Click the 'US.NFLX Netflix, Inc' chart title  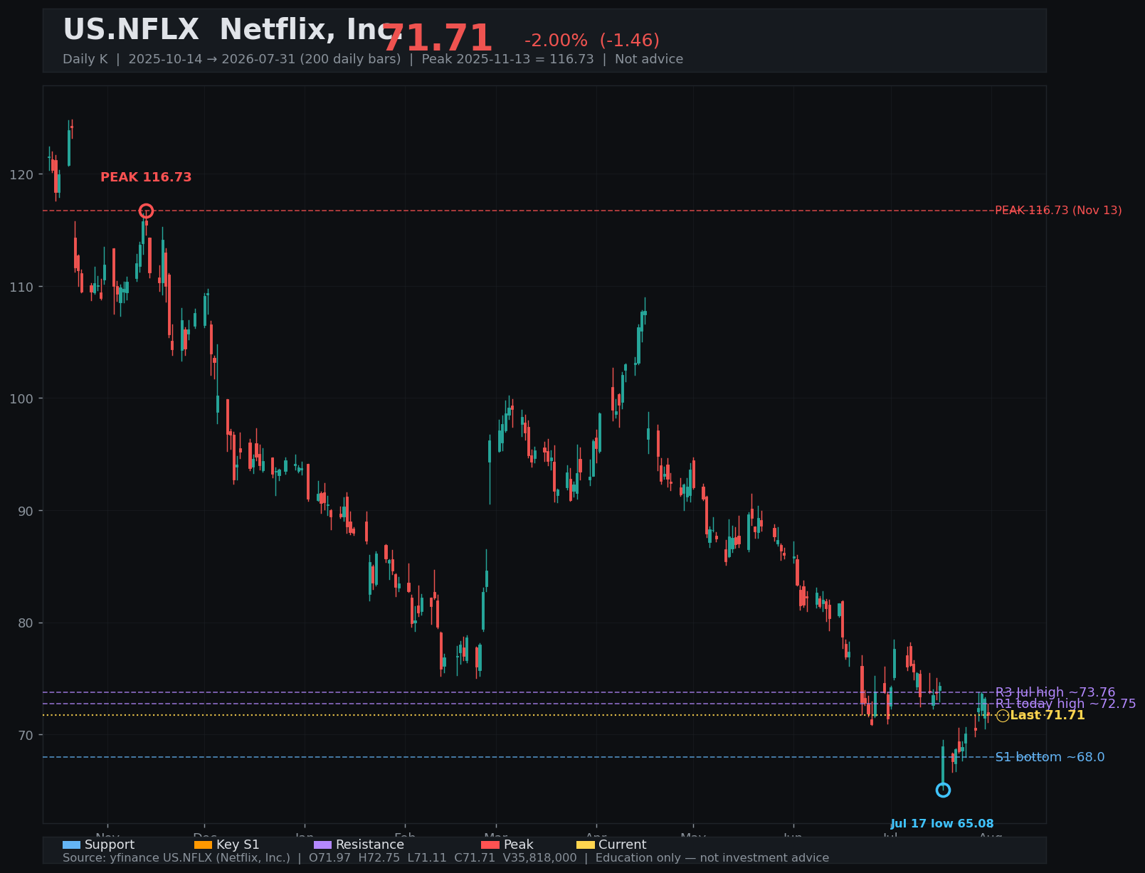coord(233,30)
